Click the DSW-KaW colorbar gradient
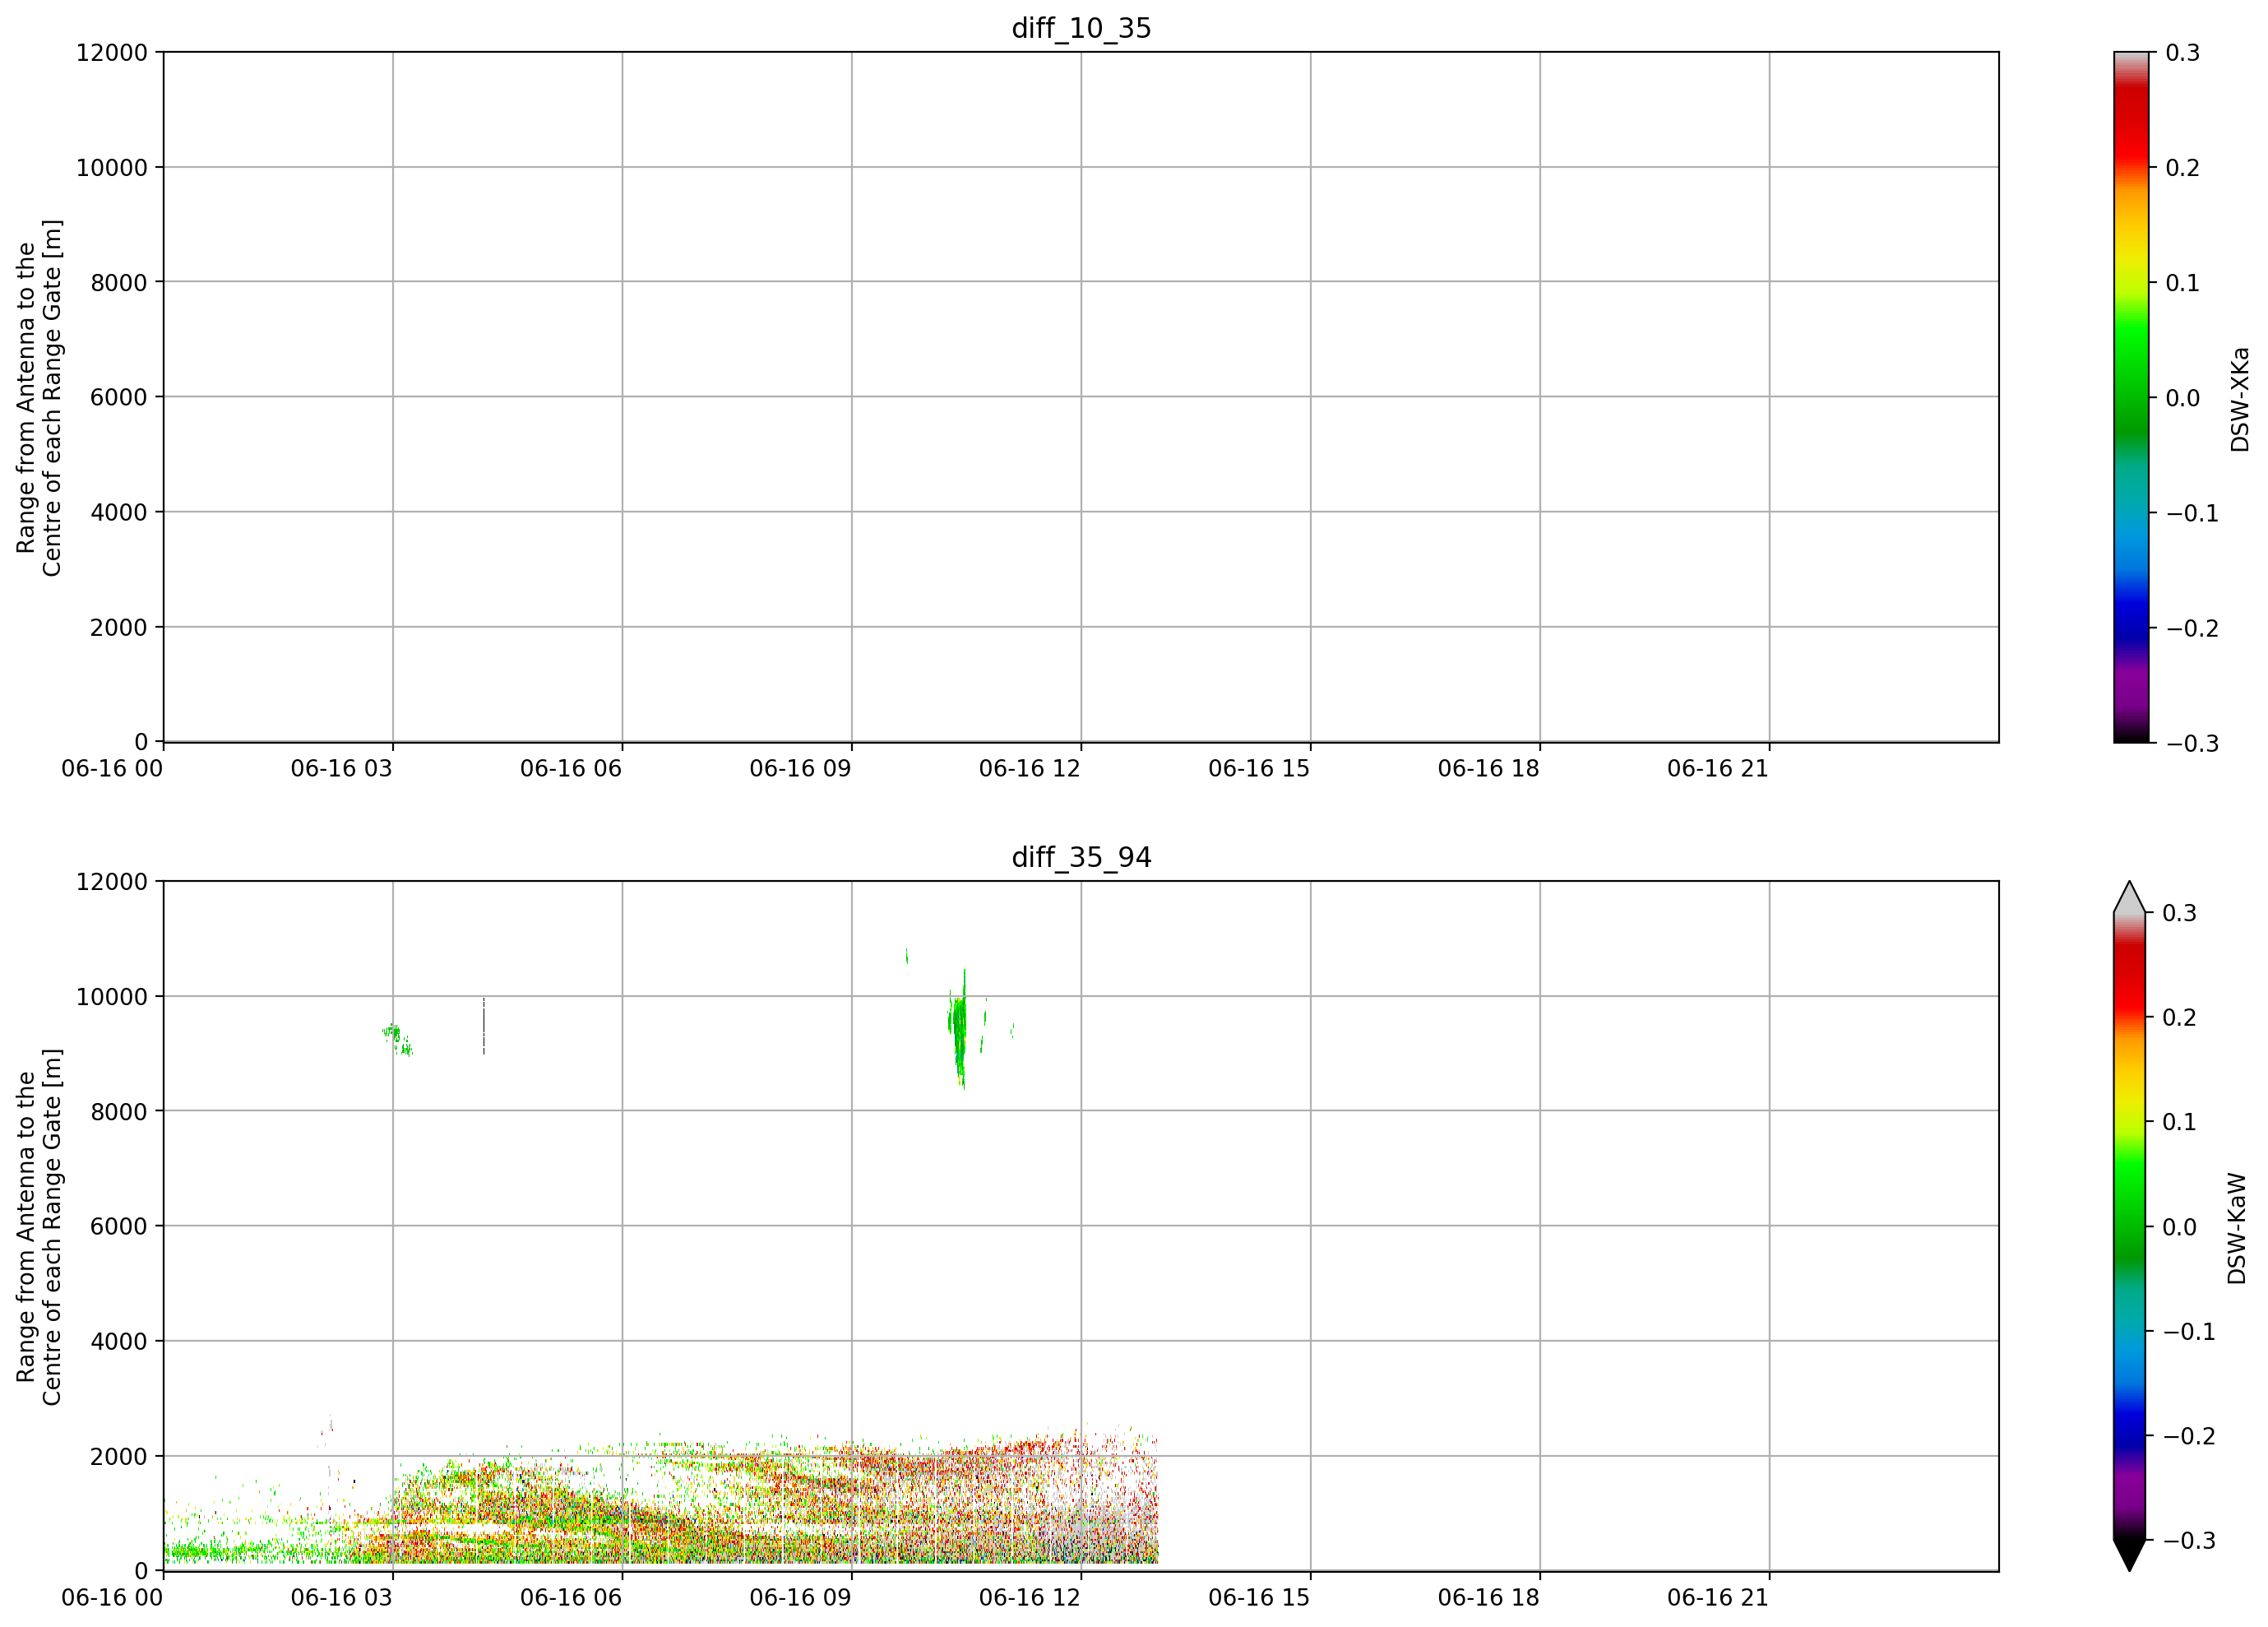The width and height of the screenshot is (2268, 1627). point(2130,1226)
